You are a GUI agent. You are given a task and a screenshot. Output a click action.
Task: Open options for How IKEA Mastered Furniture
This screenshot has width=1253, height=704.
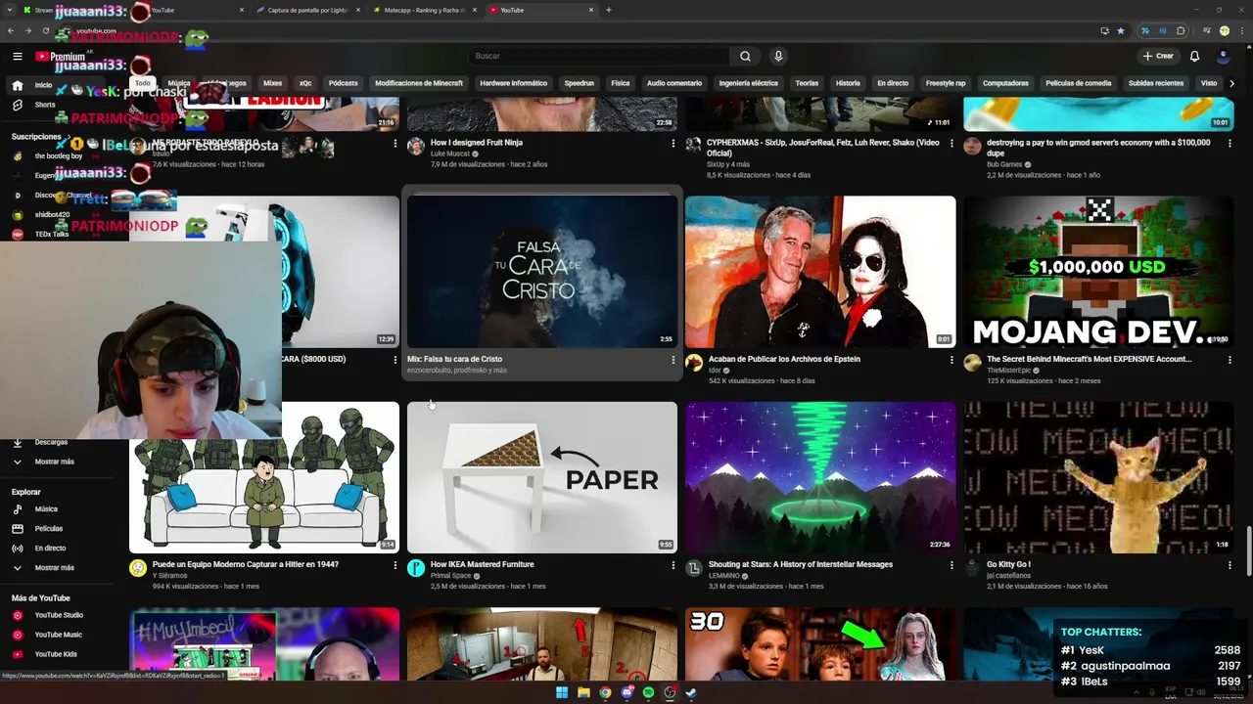(x=673, y=565)
